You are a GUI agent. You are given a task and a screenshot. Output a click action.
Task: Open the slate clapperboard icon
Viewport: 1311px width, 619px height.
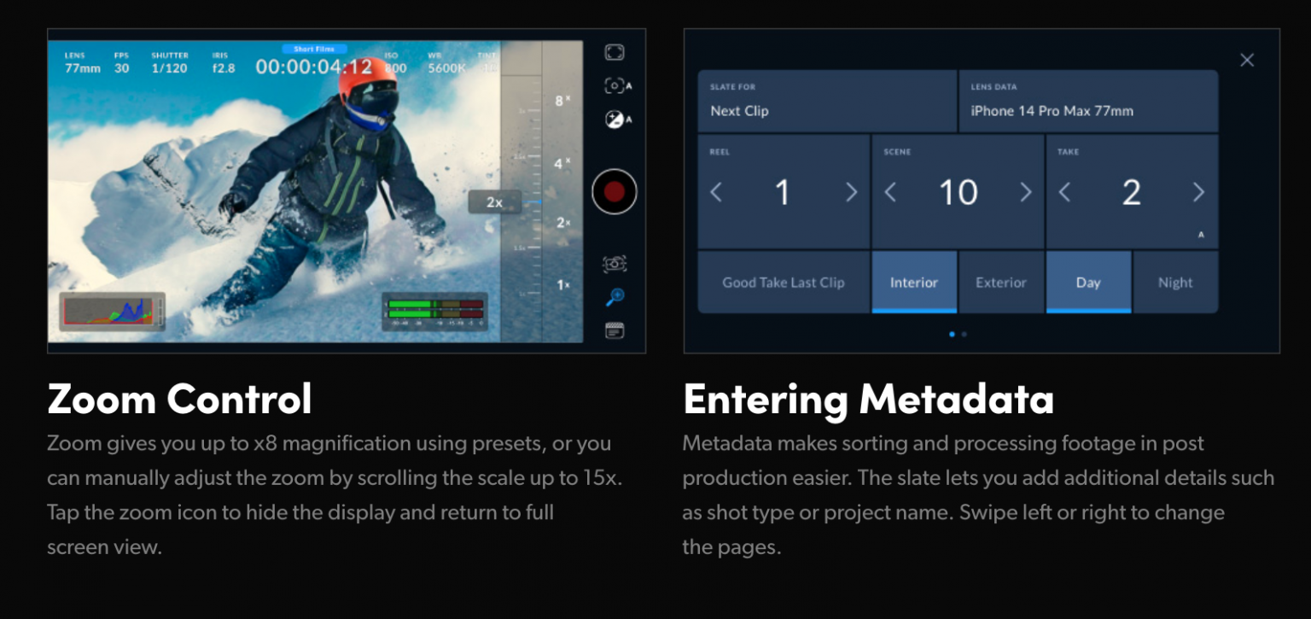pyautogui.click(x=615, y=330)
